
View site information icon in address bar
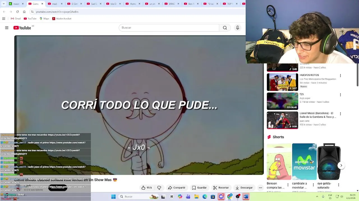pyautogui.click(x=32, y=12)
